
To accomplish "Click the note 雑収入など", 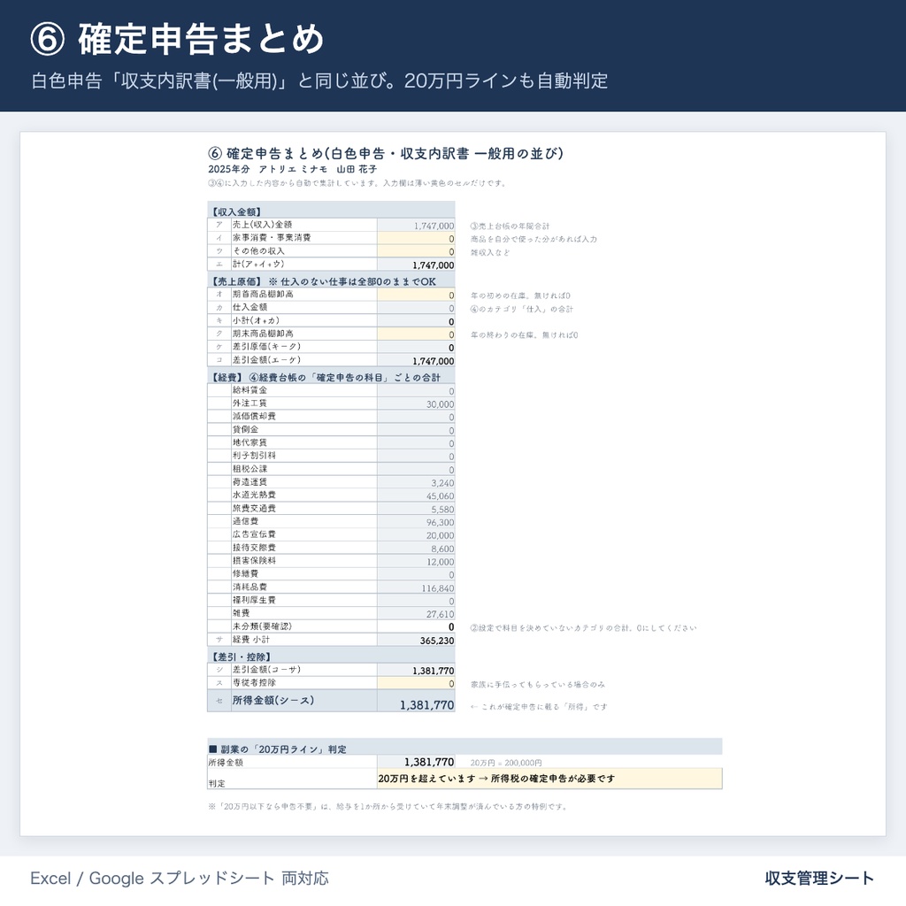I will (x=490, y=252).
